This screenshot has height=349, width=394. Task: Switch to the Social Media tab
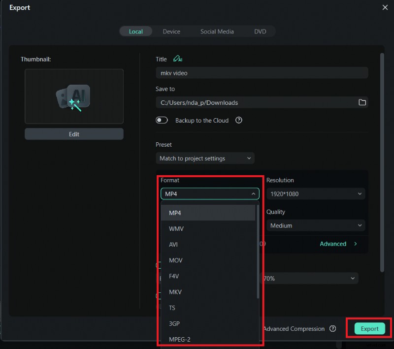(217, 31)
